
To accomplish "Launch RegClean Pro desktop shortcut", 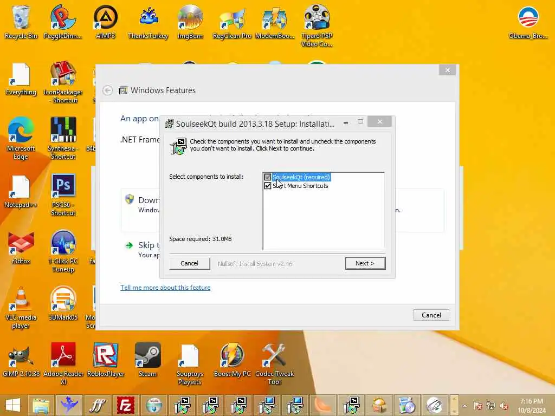I will click(232, 21).
